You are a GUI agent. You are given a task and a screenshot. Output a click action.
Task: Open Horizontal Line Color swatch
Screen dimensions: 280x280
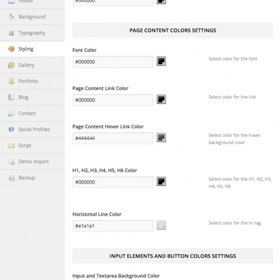pyautogui.click(x=161, y=225)
